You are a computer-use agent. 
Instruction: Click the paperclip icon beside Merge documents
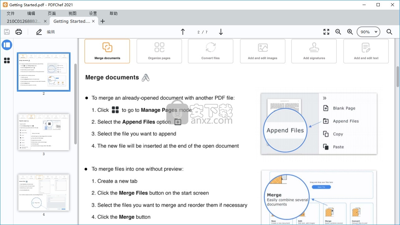coord(145,78)
